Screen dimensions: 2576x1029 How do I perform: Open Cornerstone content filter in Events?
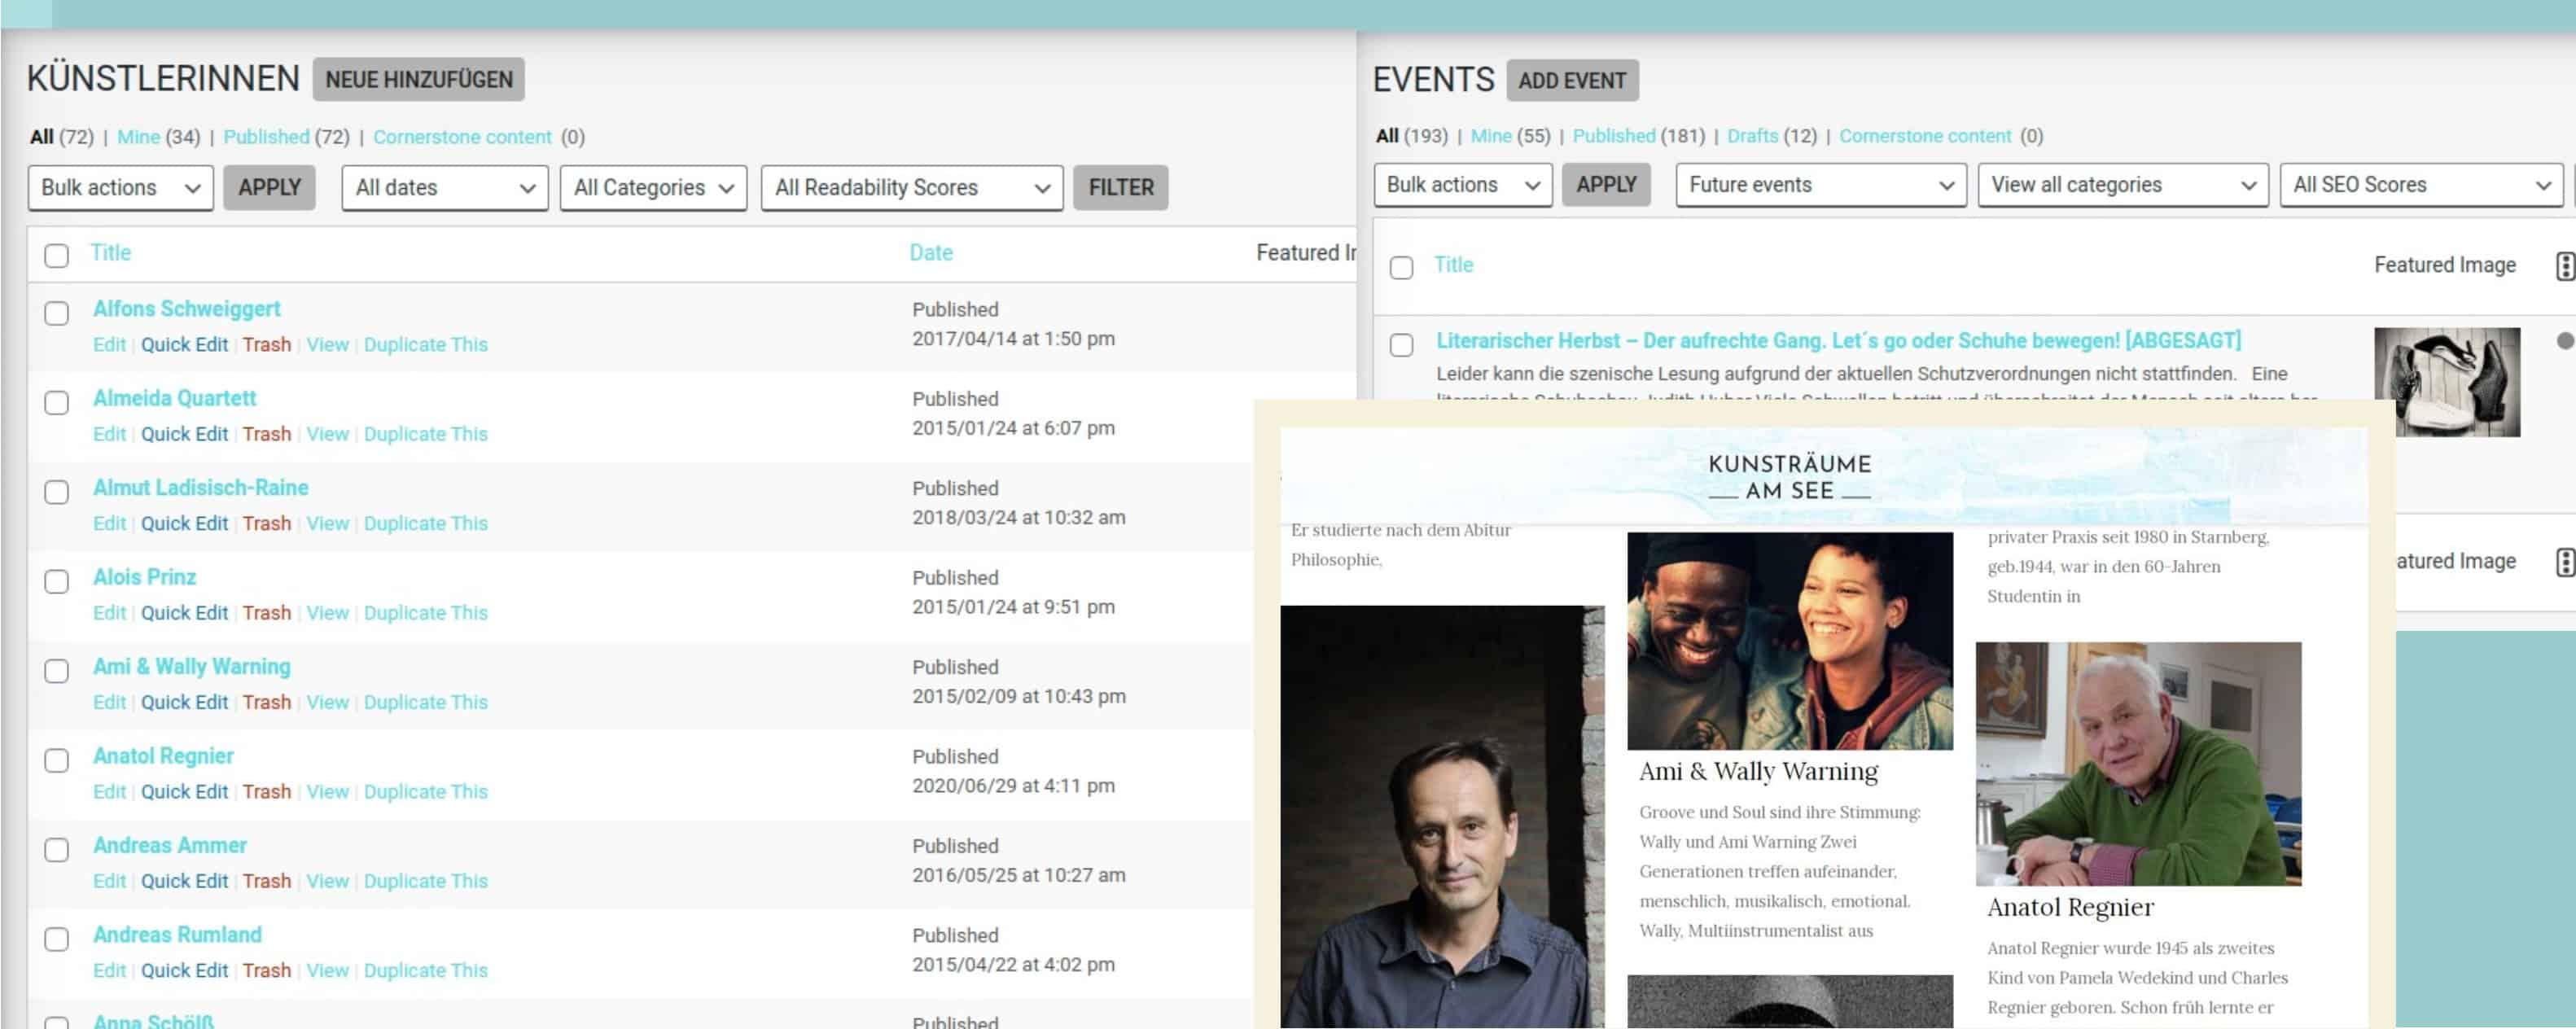(x=1925, y=136)
